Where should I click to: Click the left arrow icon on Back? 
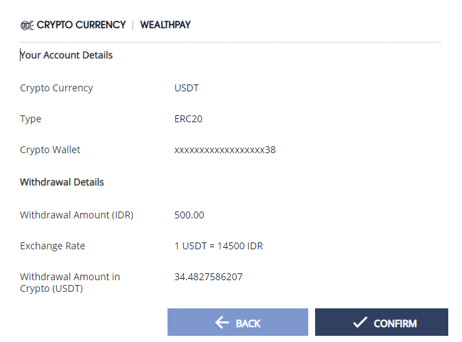[x=222, y=323]
